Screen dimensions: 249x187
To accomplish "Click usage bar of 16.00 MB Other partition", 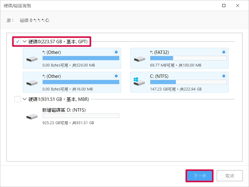I will click(81, 82).
